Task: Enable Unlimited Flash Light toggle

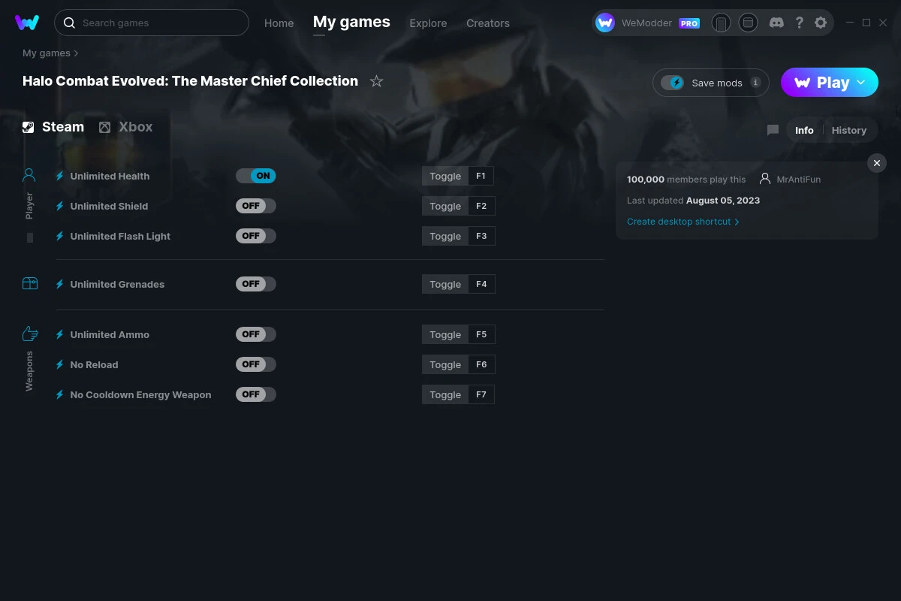Action: (256, 236)
